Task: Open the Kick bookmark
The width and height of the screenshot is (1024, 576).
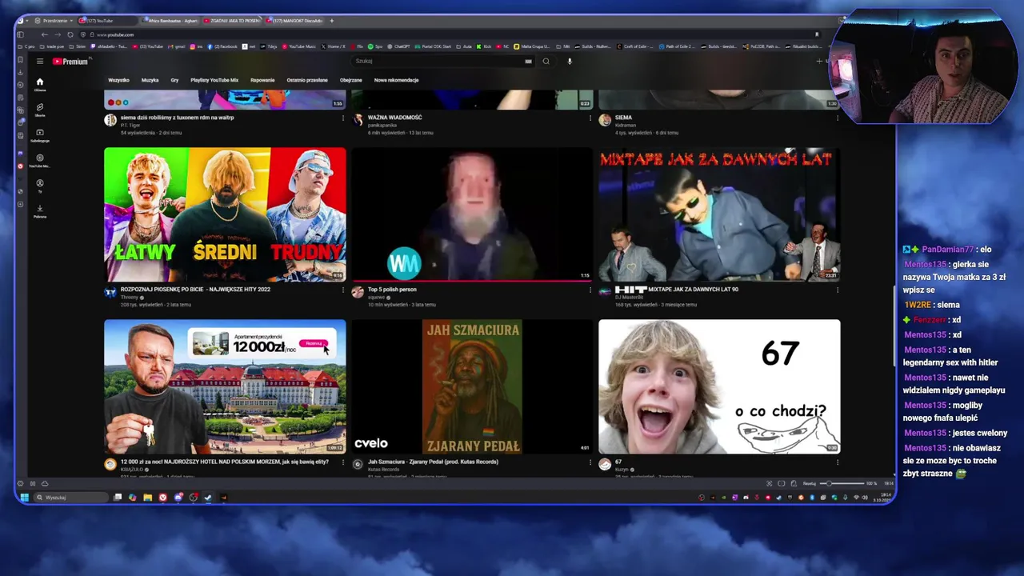Action: click(486, 46)
